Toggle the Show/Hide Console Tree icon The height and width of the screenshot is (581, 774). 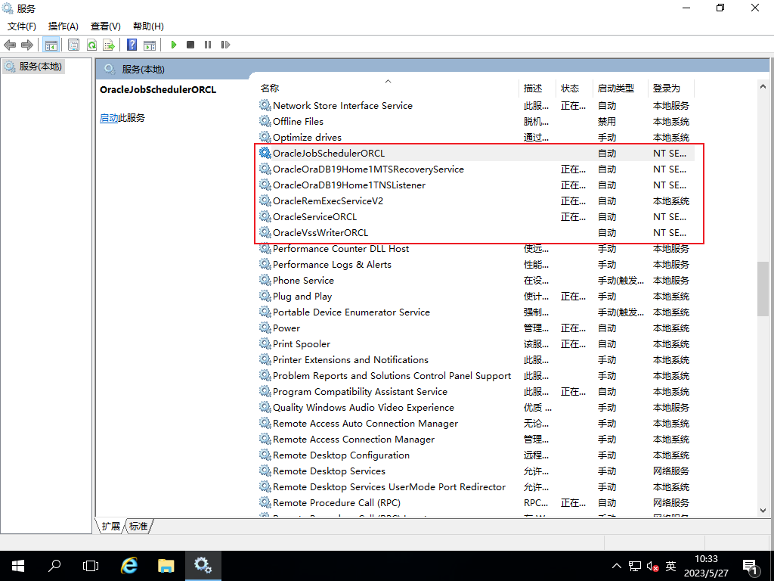coord(51,45)
